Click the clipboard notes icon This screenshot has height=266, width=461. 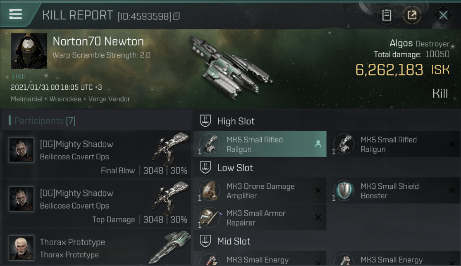[x=387, y=15]
